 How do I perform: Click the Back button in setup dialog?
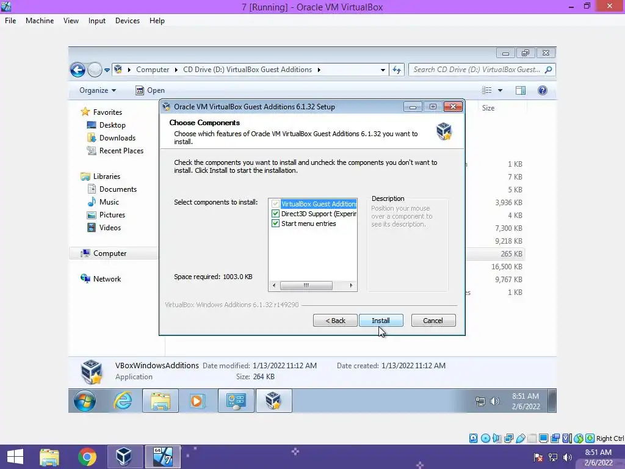pos(335,320)
